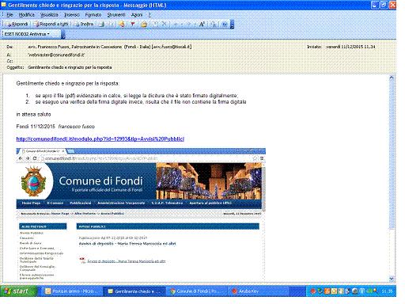Click the embedded Comune di Fondi screenshot
This screenshot has width=405, height=304.
141,215
